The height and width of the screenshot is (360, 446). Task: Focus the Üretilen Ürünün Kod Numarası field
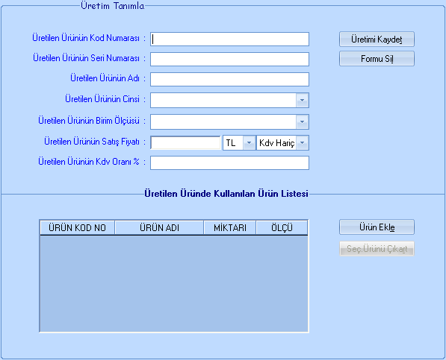click(x=229, y=40)
